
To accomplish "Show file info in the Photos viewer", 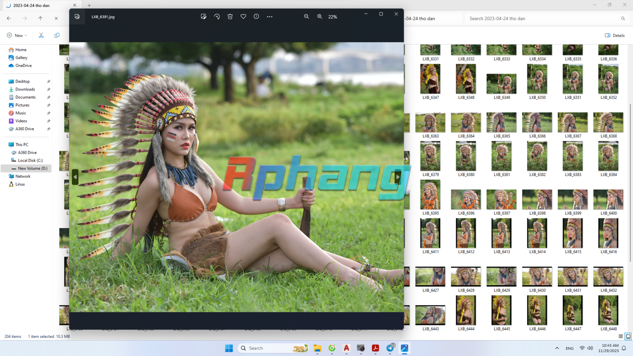I will pyautogui.click(x=256, y=17).
